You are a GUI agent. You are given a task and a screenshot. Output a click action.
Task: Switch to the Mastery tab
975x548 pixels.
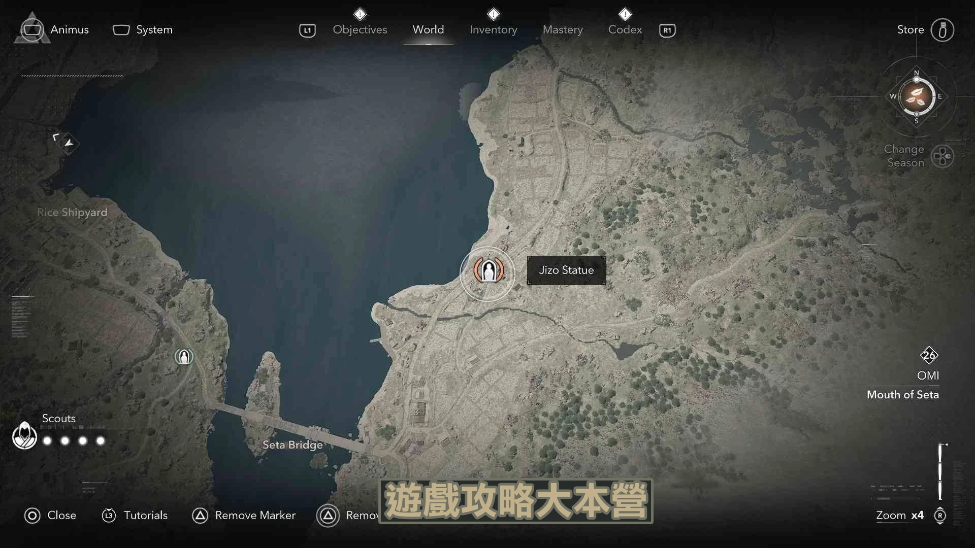(563, 30)
